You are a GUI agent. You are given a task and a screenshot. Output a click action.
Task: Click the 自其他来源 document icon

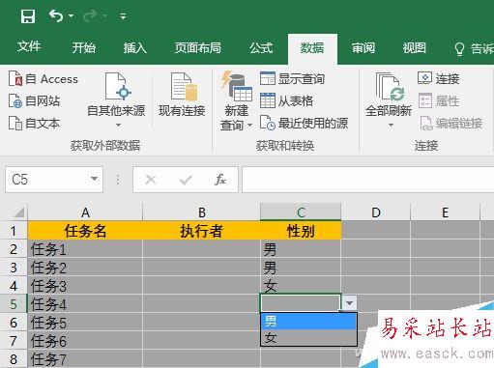click(117, 86)
